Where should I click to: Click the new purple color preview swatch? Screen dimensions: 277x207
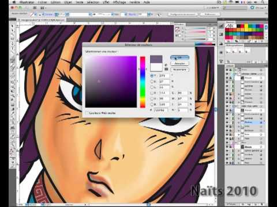coord(156,59)
